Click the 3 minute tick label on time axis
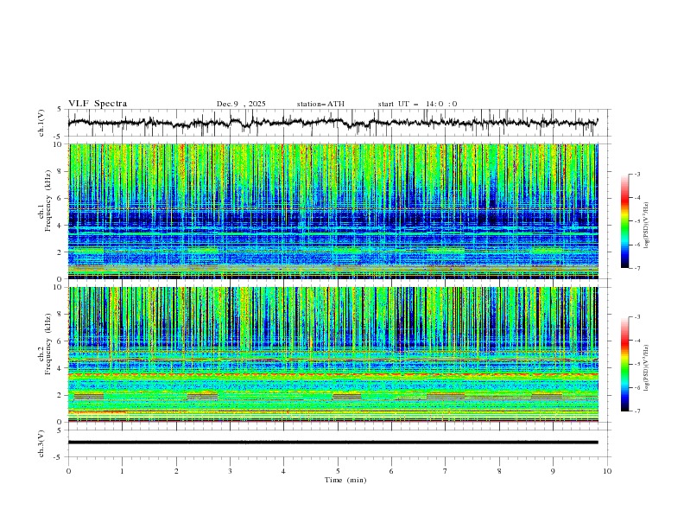The image size is (684, 529). [230, 471]
